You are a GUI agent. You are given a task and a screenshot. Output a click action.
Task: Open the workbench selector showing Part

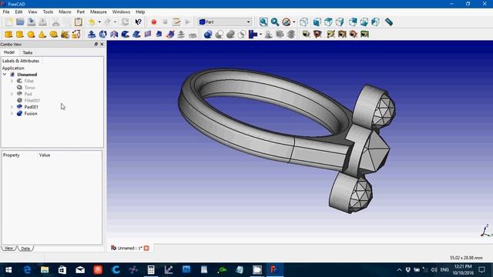(225, 22)
